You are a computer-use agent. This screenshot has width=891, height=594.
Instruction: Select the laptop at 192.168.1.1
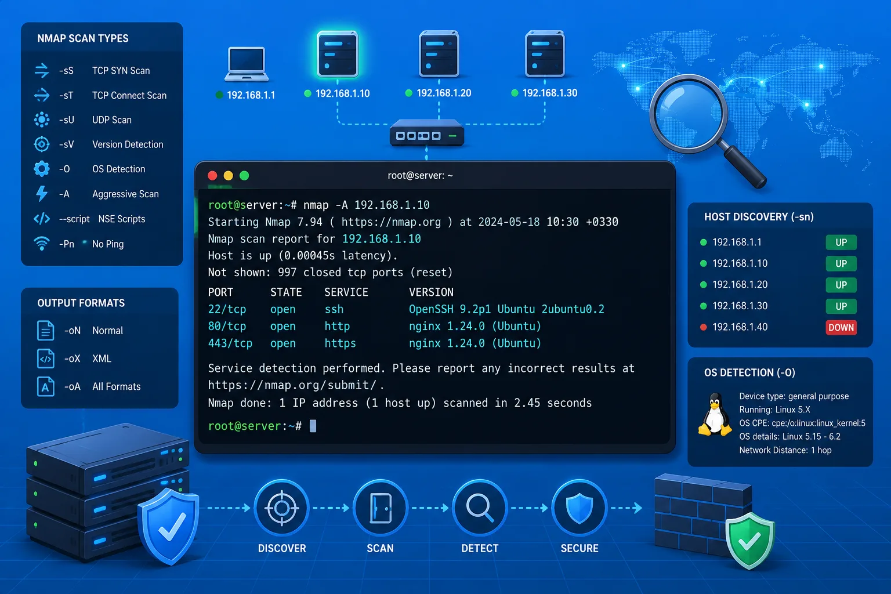click(247, 64)
